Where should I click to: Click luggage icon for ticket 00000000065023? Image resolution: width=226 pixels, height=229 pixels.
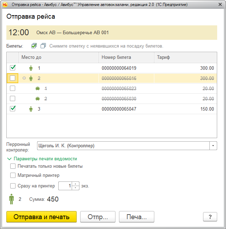[38, 89]
